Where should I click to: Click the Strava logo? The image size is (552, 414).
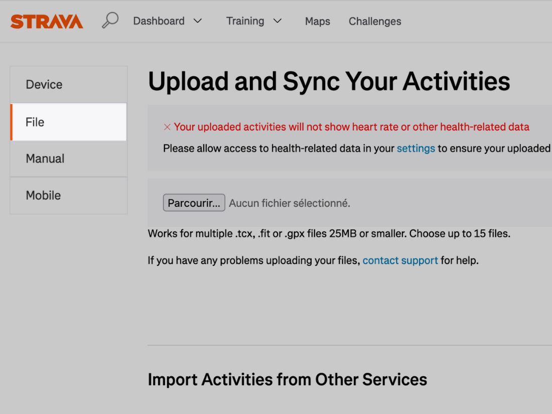47,21
